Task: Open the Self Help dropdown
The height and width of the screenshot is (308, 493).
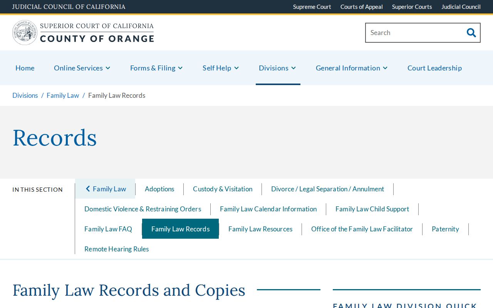Action: 221,68
